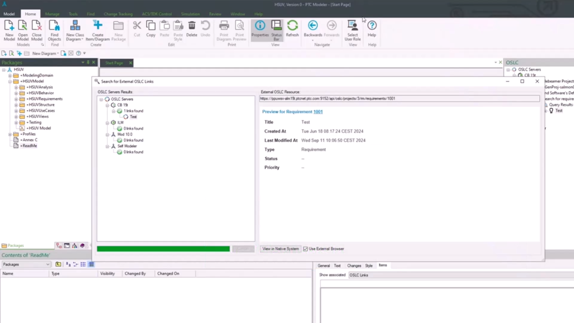Click the Paste clipboard icon
Viewport: 574px width, 323px height.
pos(164,25)
